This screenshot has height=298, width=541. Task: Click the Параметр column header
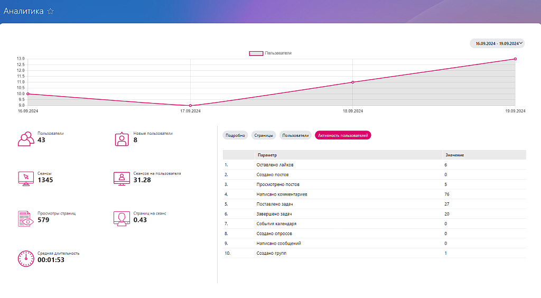tap(267, 155)
